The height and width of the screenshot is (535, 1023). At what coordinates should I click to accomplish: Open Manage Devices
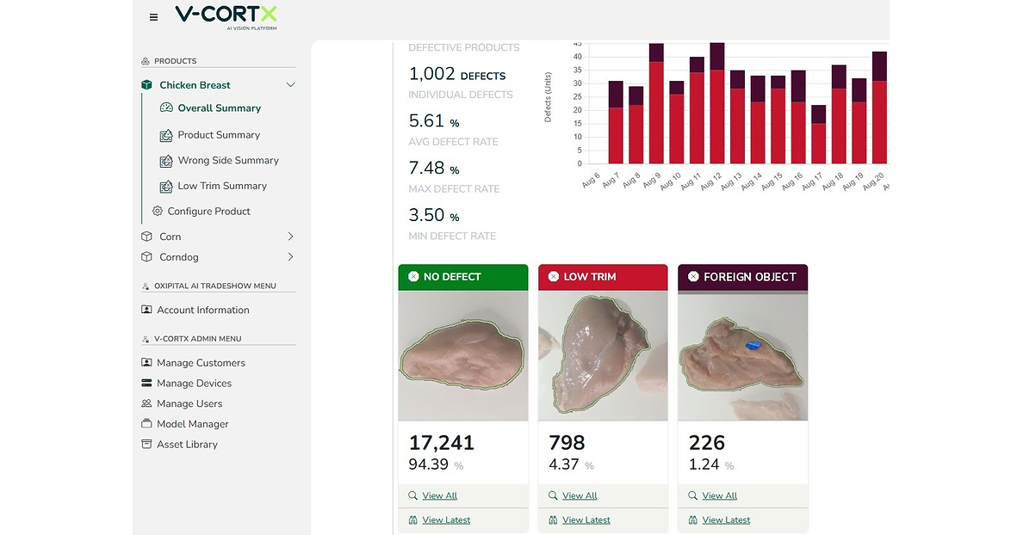pos(194,383)
